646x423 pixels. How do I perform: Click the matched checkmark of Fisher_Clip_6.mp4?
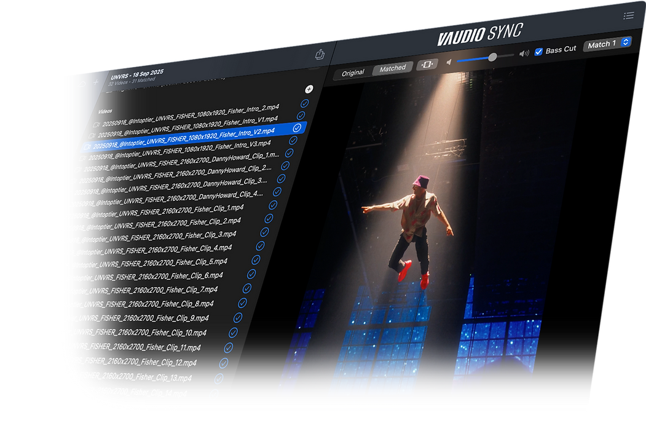coord(251,274)
